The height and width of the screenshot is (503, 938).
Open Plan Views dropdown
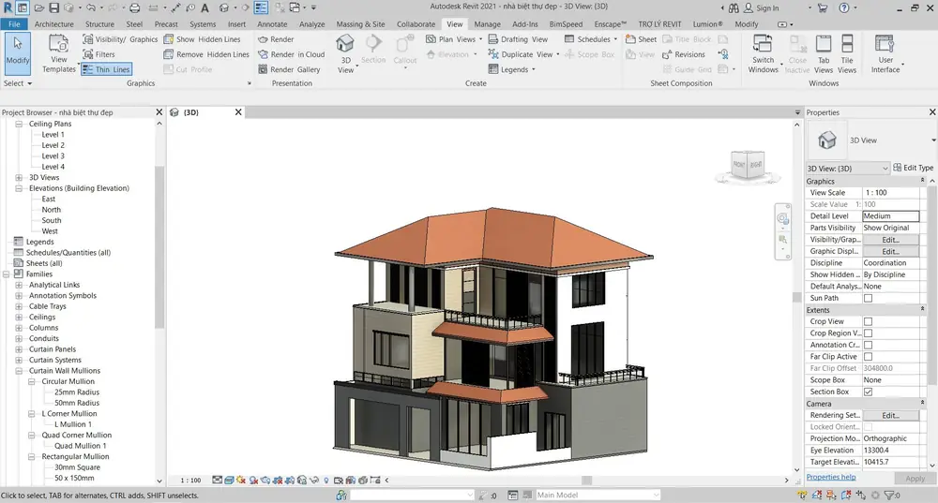[x=454, y=39]
